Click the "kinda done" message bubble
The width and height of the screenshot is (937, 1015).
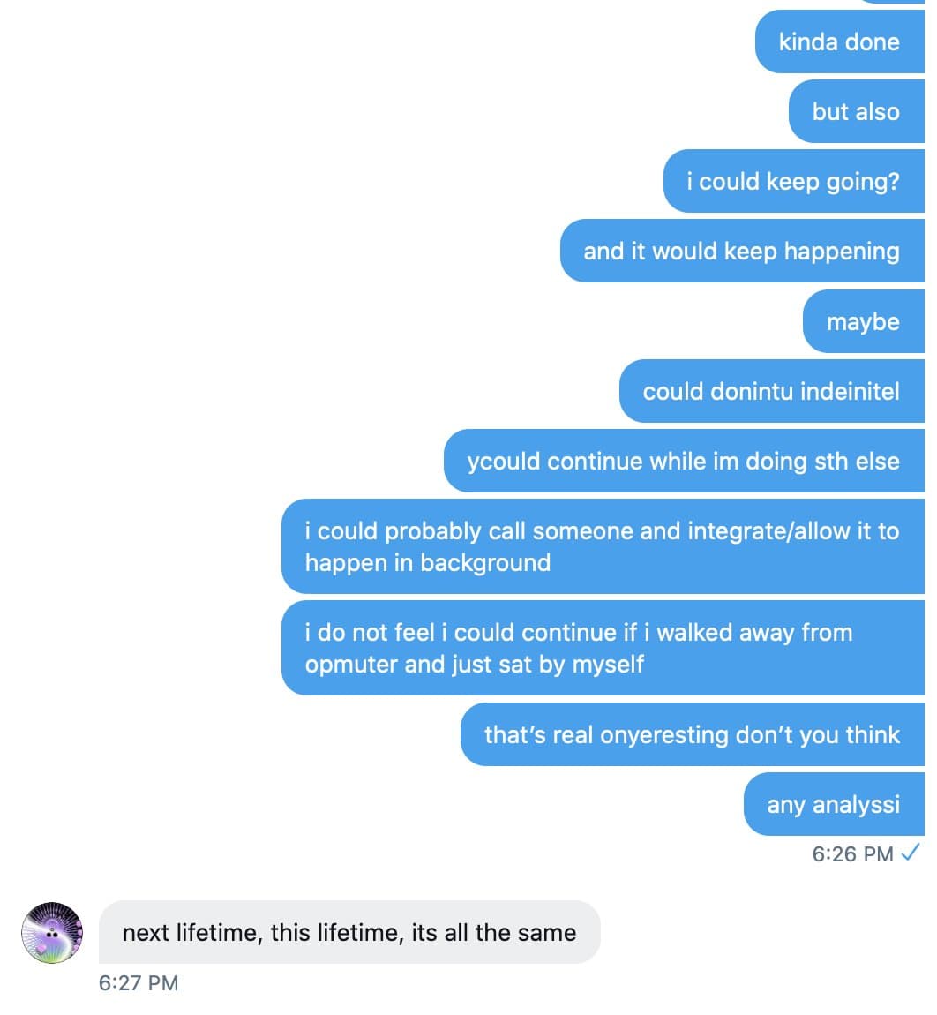(838, 41)
